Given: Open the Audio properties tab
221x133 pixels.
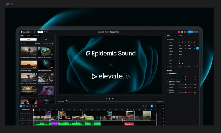Looking at the screenshot, I should 175,36.
